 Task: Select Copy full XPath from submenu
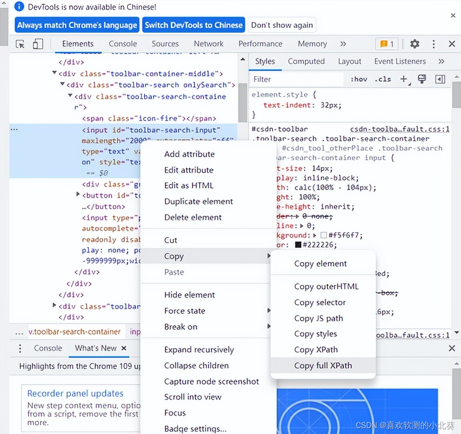(x=323, y=366)
